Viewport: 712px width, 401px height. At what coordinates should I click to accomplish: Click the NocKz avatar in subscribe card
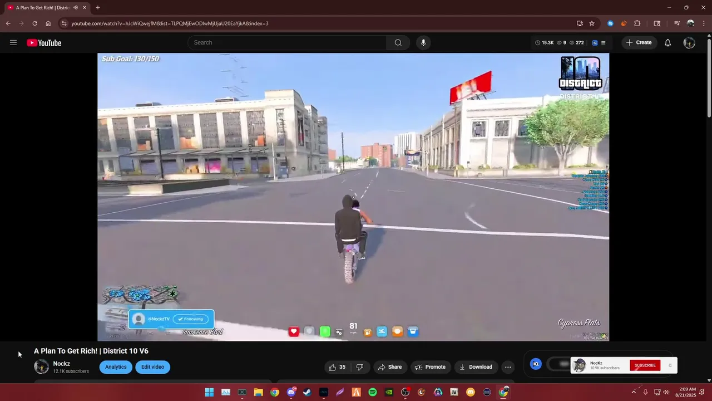click(580, 365)
